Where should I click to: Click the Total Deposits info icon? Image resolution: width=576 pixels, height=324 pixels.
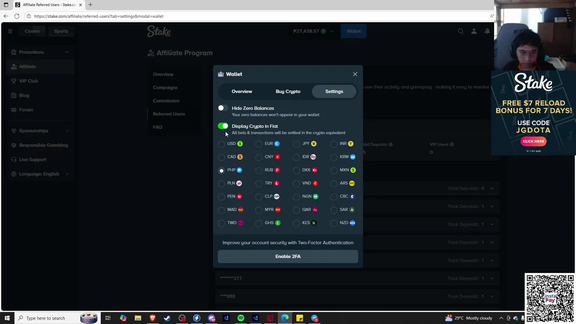point(390,144)
